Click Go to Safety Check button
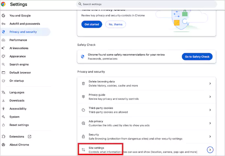 197,57
